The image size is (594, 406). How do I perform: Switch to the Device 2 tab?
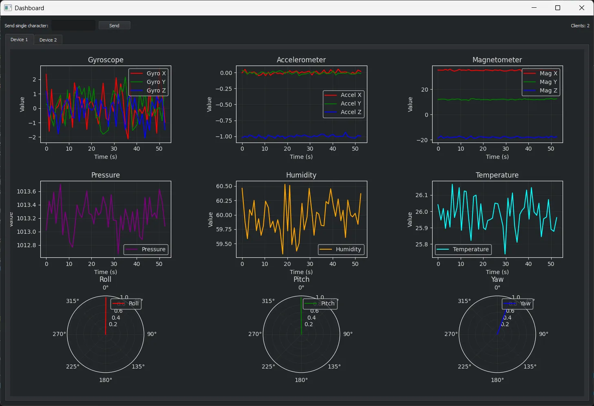click(48, 40)
